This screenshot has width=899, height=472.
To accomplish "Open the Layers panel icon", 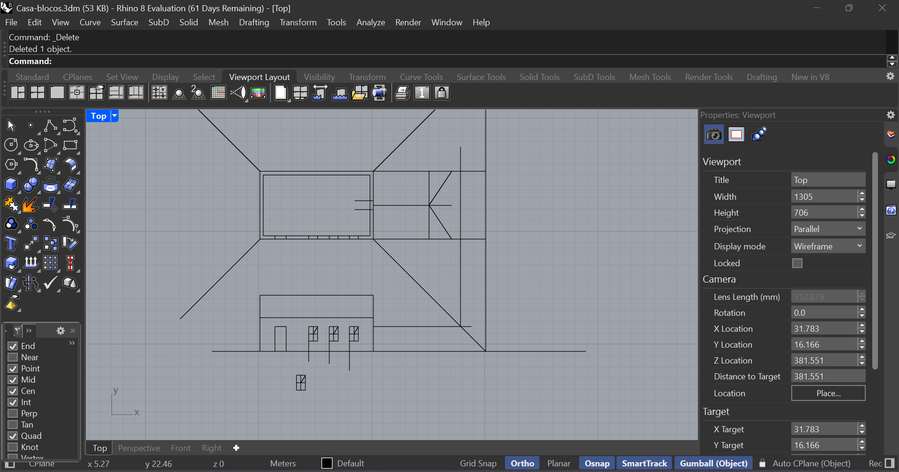I will tap(891, 135).
